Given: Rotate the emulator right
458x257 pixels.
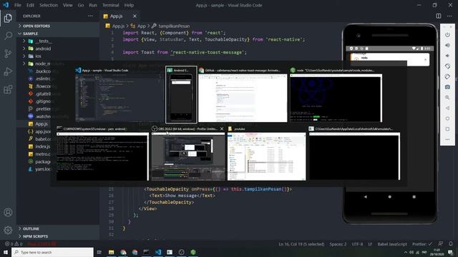Looking at the screenshot, I should coord(447,76).
